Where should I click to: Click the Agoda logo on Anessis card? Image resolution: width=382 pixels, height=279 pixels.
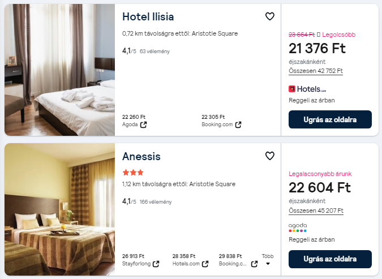point(298,227)
